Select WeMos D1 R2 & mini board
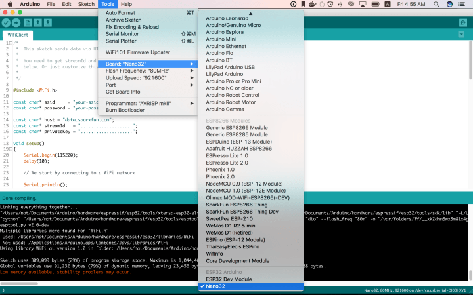The width and height of the screenshot is (473, 295). point(251,226)
